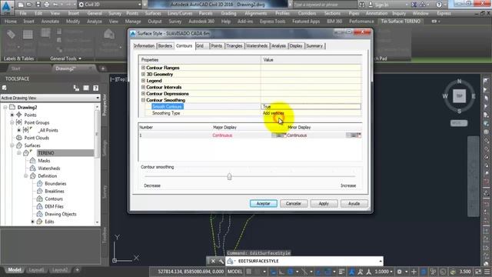
Task: Click the Apply button
Action: pos(324,203)
